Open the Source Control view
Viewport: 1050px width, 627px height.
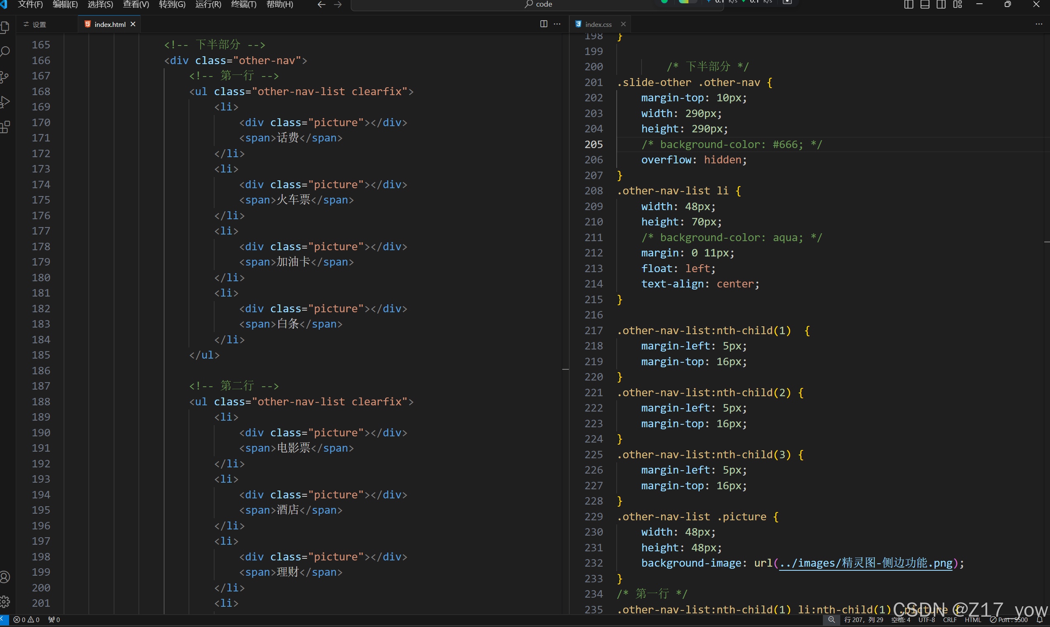pyautogui.click(x=5, y=77)
